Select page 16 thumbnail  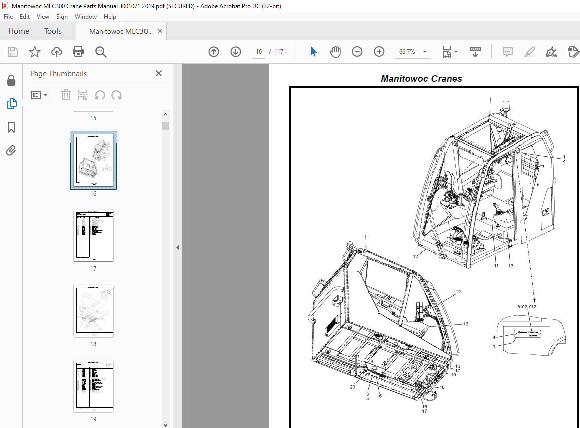click(x=94, y=160)
